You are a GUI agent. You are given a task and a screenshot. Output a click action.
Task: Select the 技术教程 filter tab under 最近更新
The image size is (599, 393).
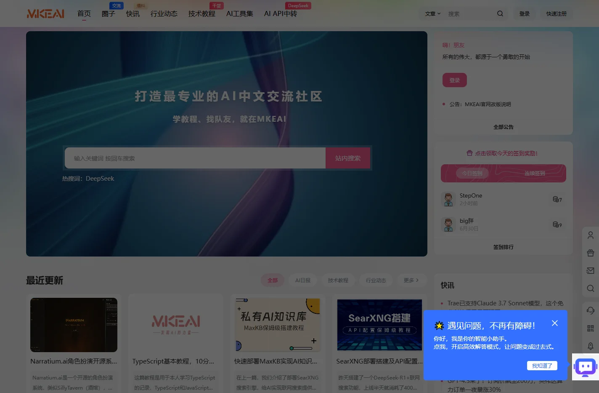coord(338,280)
